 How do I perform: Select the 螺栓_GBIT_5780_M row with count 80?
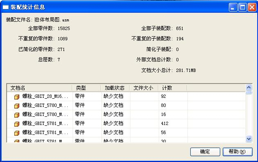click(x=126, y=106)
